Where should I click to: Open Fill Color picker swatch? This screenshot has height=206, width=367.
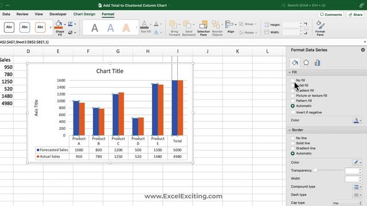(357, 120)
